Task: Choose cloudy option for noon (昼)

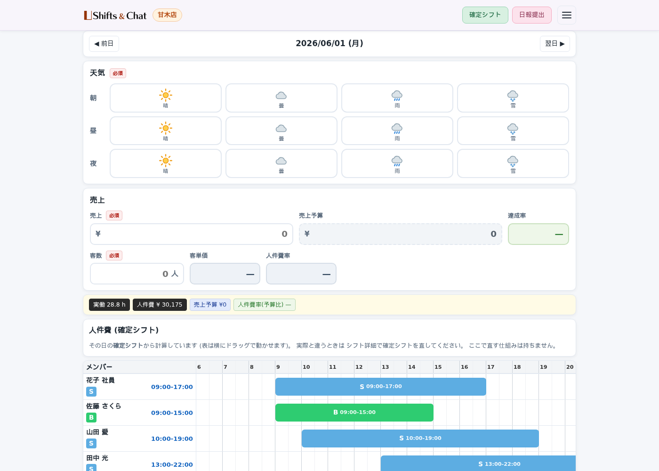Action: coord(281,131)
